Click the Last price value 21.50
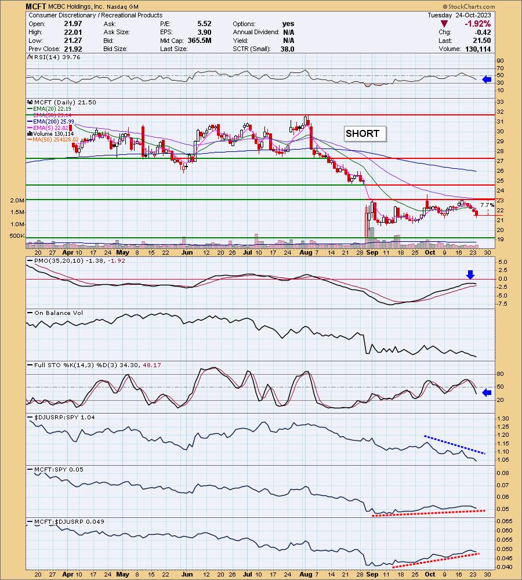This screenshot has width=522, height=580. tap(482, 41)
